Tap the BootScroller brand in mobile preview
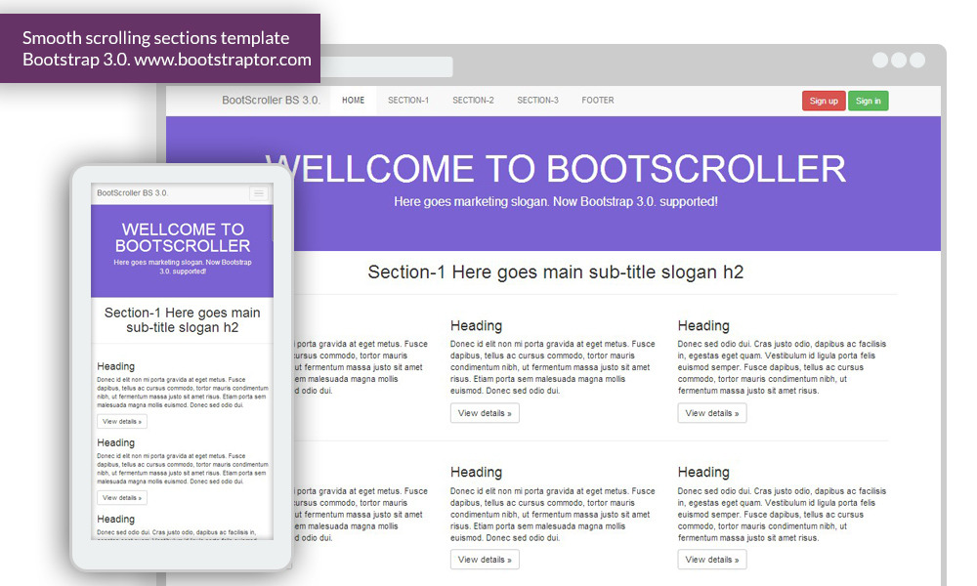Image resolution: width=977 pixels, height=586 pixels. tap(133, 193)
